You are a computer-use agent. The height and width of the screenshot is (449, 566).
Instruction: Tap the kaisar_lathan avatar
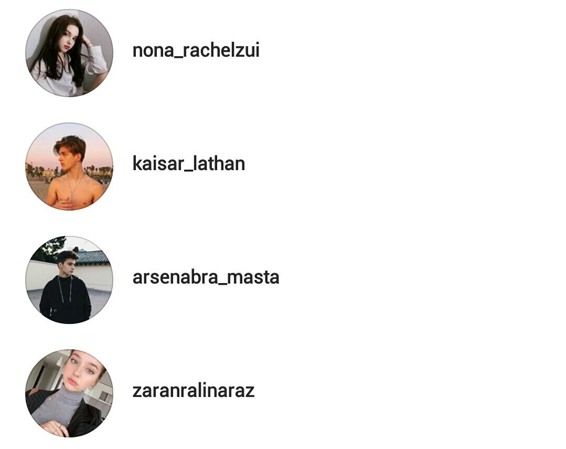69,166
